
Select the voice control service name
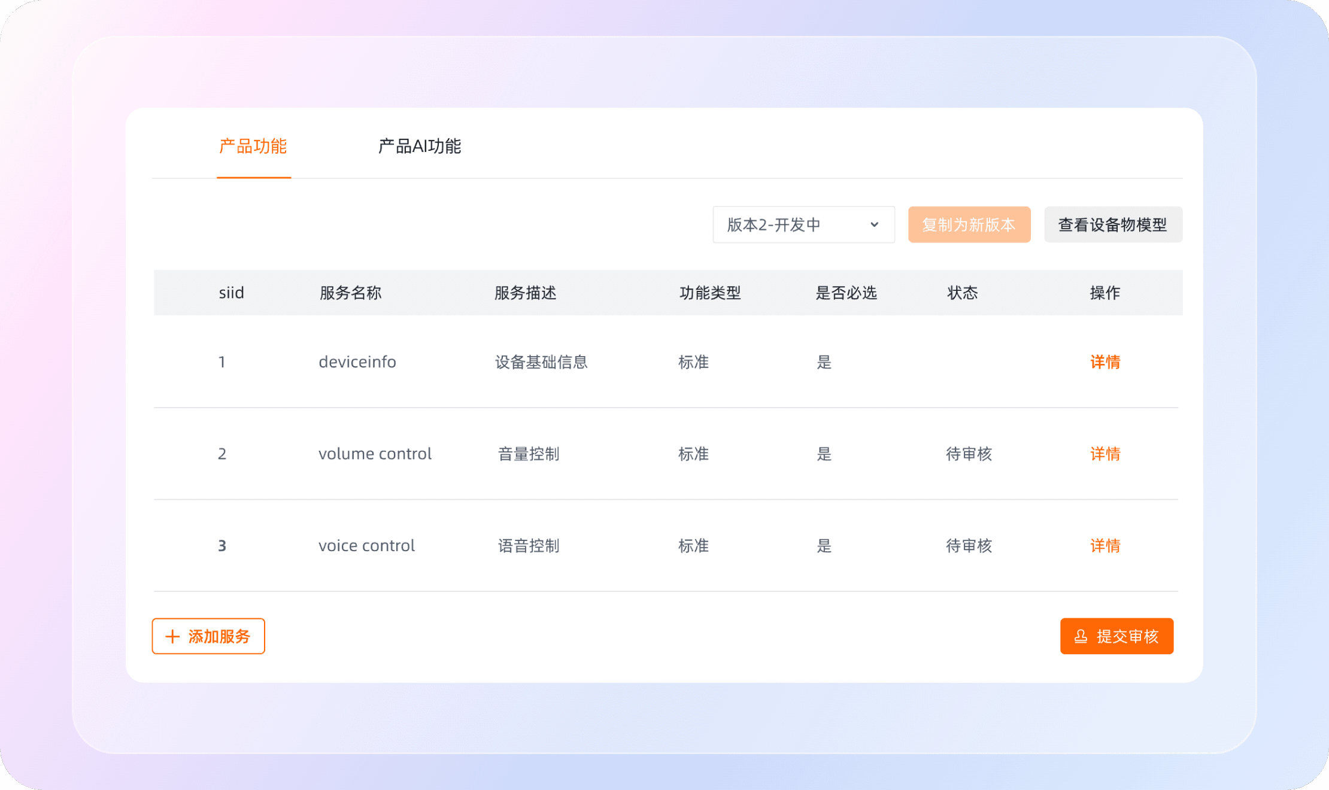coord(366,546)
